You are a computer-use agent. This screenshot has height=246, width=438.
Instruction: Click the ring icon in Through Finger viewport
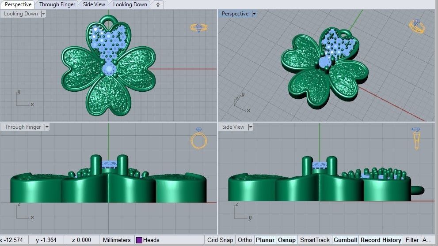(x=199, y=138)
